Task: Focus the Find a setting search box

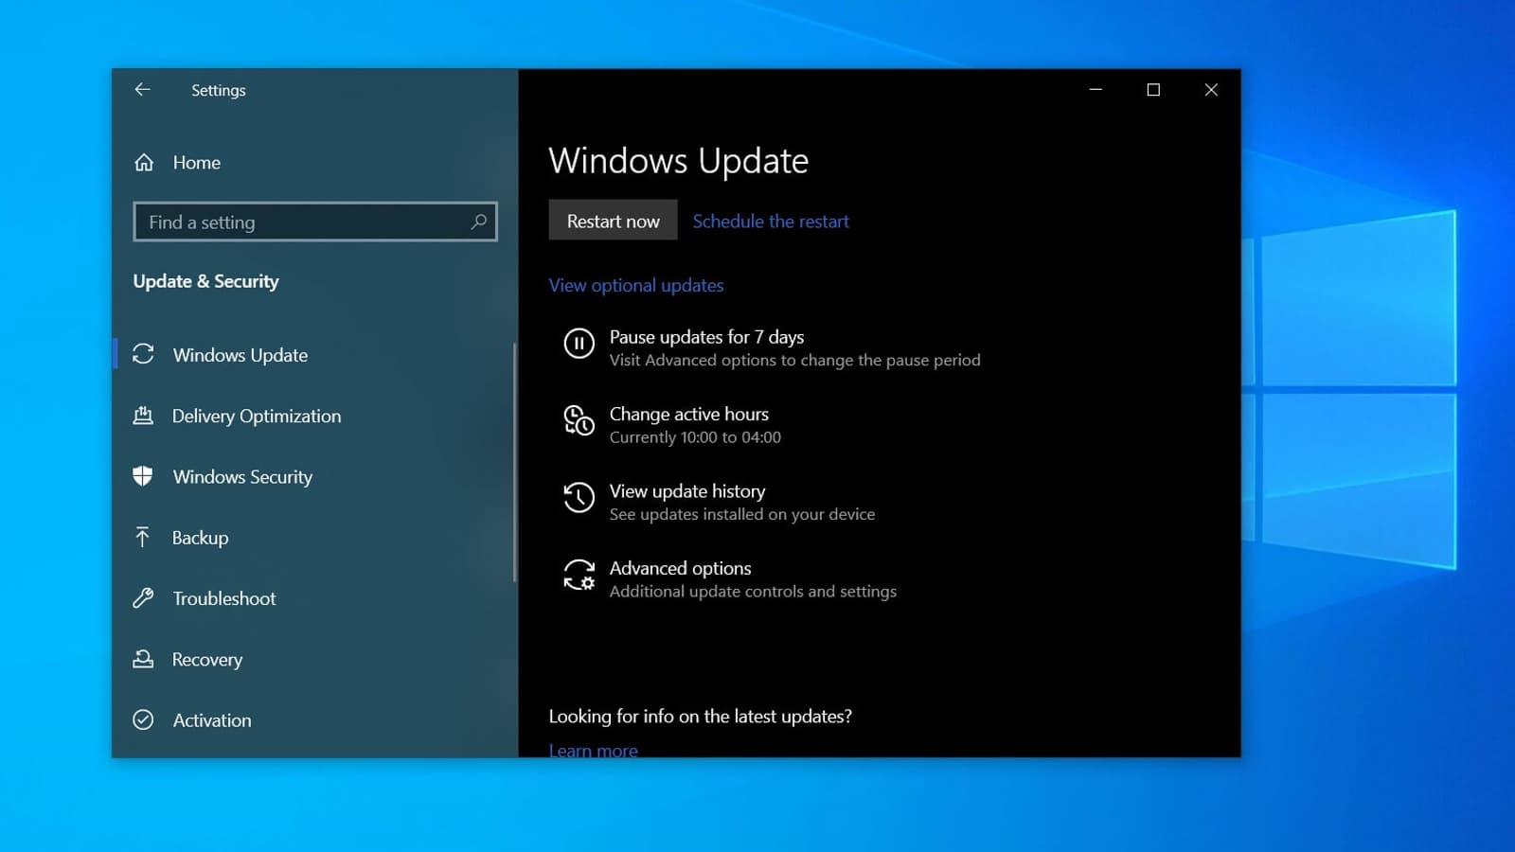Action: point(315,222)
